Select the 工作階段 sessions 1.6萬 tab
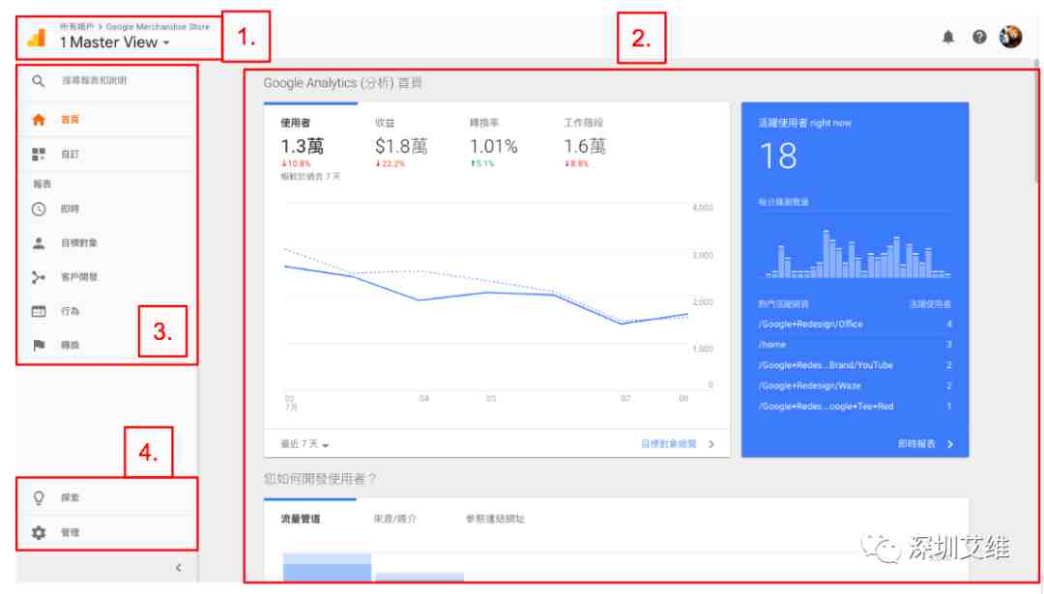Viewport: 1044px width, 594px height. [x=585, y=143]
